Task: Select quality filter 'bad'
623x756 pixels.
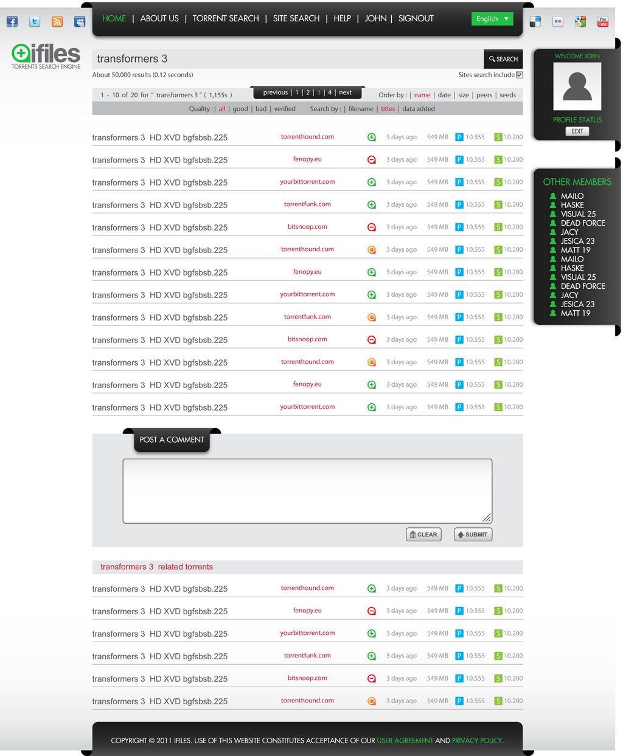Action: click(x=261, y=109)
